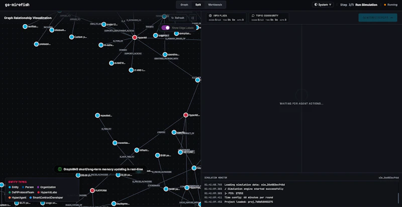Image resolution: width=402 pixels, height=207 pixels.
Task: Click the red HyperkitLabs node below 'repeated...'
Action: point(186,115)
